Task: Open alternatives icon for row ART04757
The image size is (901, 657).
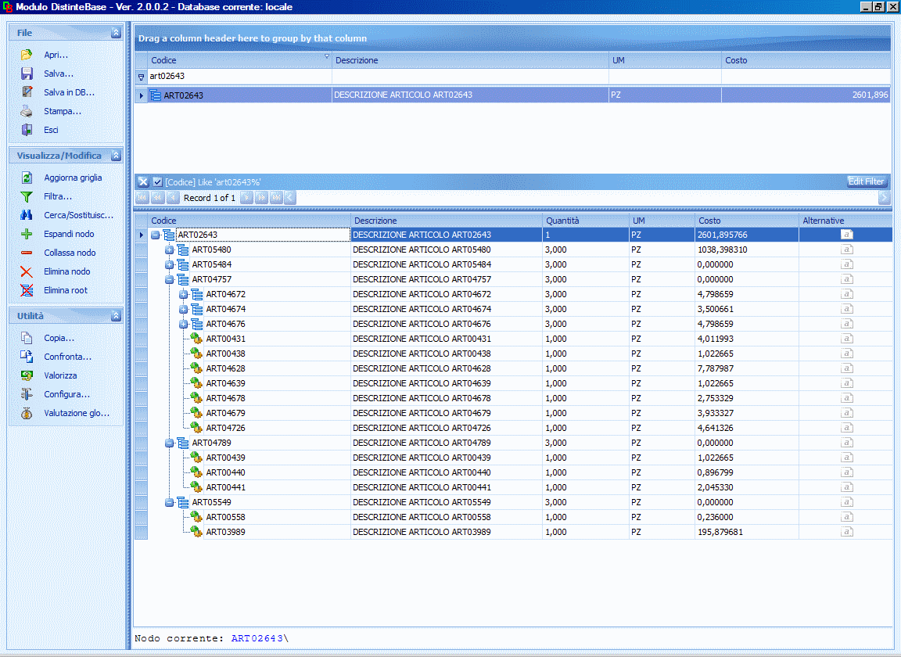Action: pos(846,279)
